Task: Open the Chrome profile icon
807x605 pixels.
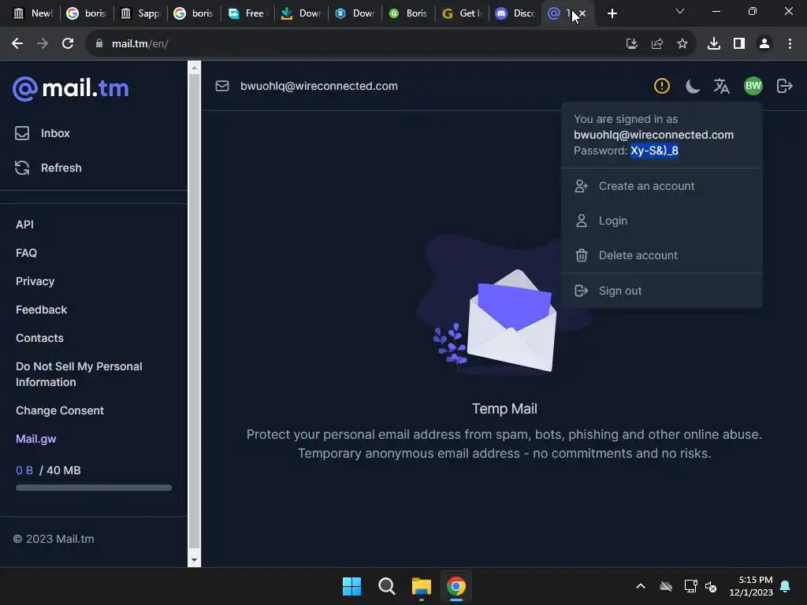Action: point(764,44)
